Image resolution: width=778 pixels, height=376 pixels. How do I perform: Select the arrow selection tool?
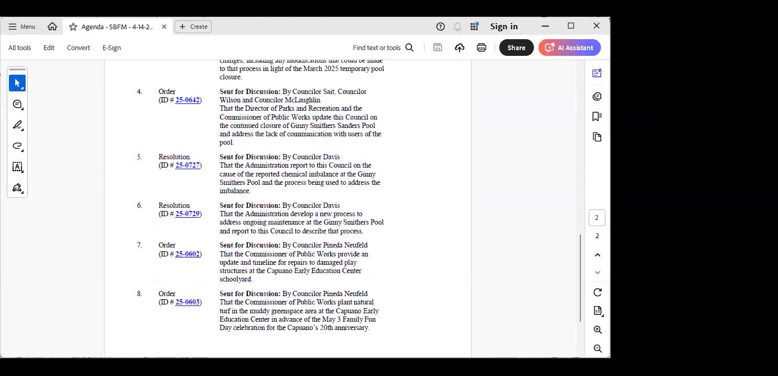point(17,83)
